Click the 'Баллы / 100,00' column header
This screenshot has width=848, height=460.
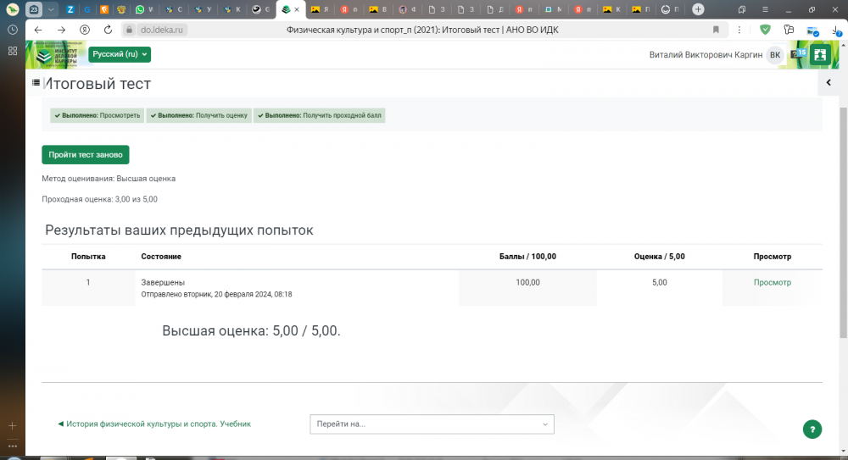point(527,256)
